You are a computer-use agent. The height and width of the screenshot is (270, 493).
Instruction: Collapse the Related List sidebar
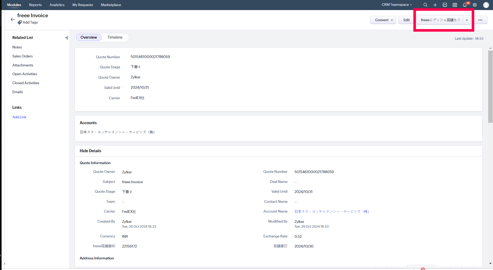coord(66,38)
